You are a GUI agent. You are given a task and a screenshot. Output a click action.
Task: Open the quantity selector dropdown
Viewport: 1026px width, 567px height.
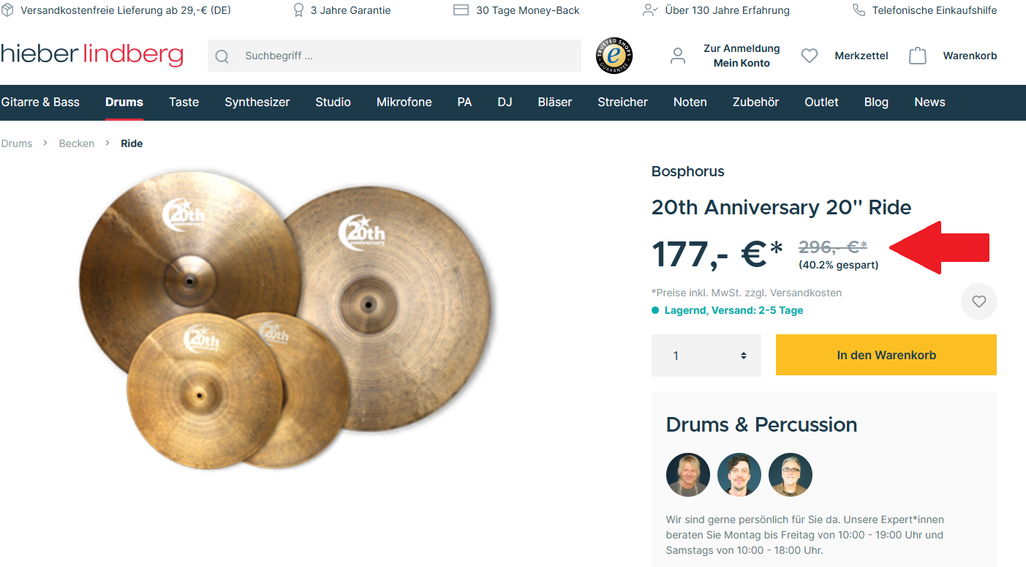pyautogui.click(x=706, y=356)
